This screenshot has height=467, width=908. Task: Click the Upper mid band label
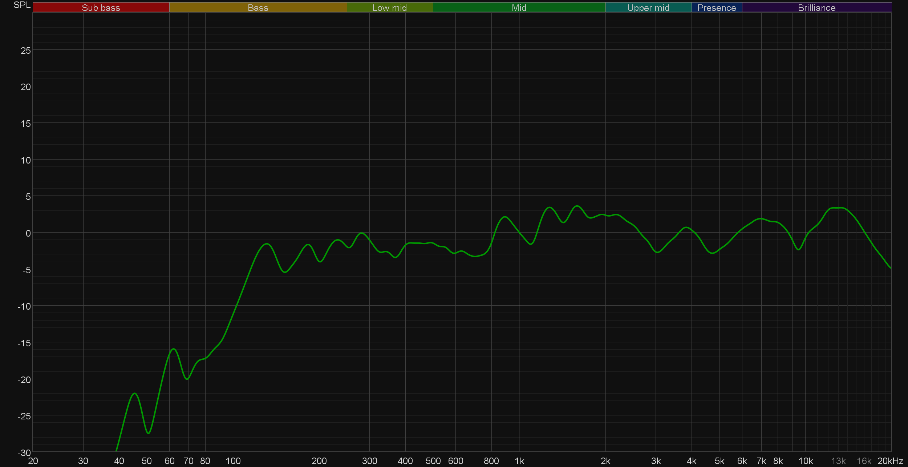(648, 8)
